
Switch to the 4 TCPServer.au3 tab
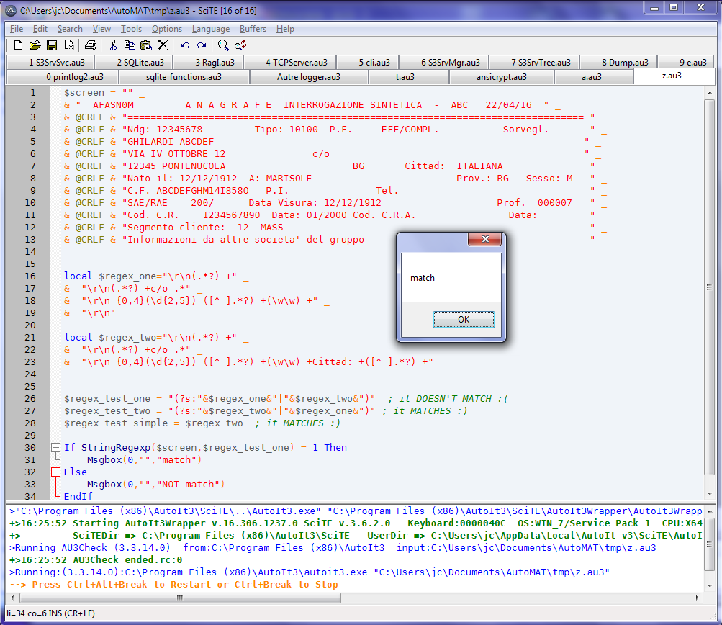(290, 62)
